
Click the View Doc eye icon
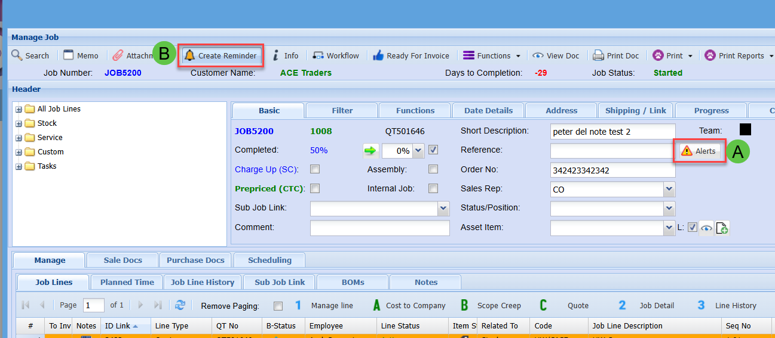pos(538,55)
